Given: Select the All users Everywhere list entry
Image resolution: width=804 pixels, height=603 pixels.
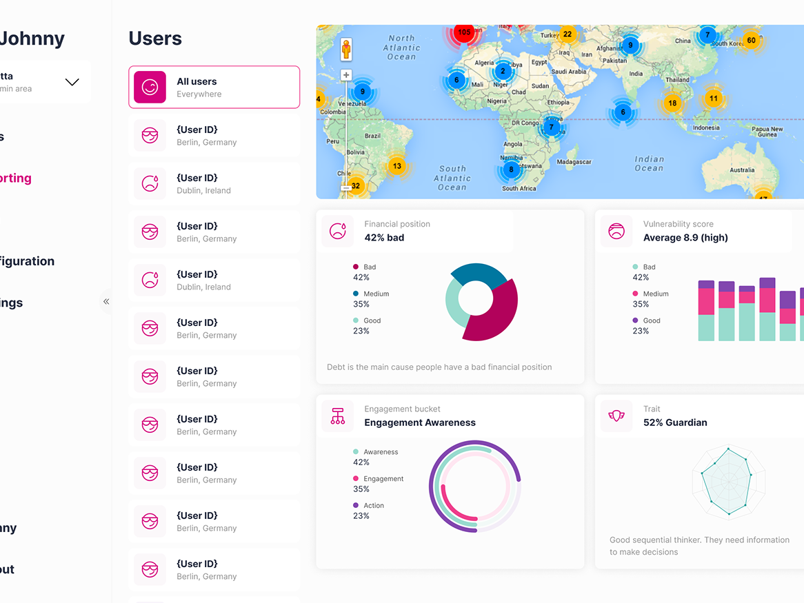Looking at the screenshot, I should [214, 88].
